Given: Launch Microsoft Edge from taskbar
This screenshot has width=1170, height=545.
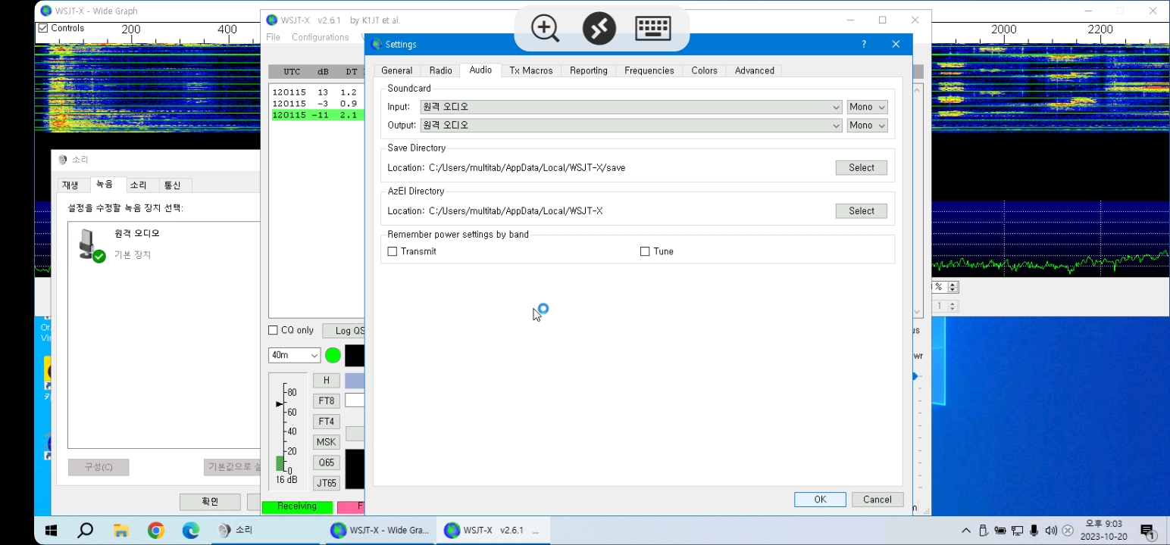Looking at the screenshot, I should coord(190,531).
